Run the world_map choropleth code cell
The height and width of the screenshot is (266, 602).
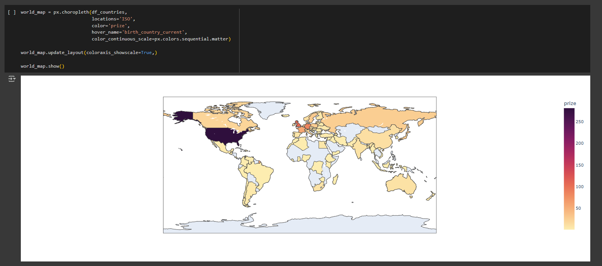(x=12, y=12)
